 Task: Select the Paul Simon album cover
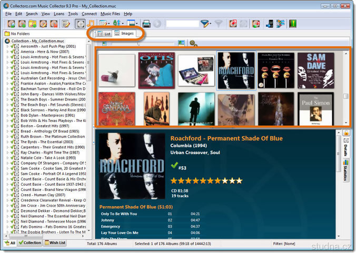point(316,109)
